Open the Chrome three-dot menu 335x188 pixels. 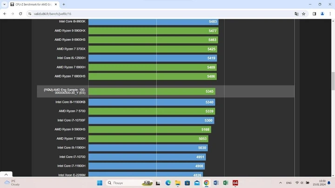point(330,14)
